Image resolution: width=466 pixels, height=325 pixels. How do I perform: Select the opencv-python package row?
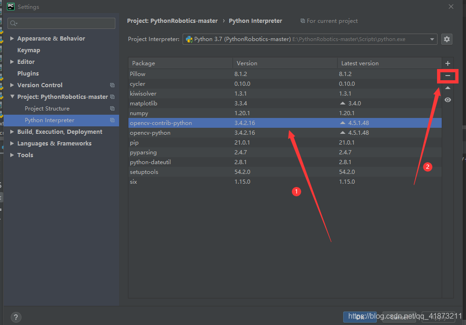(285, 133)
